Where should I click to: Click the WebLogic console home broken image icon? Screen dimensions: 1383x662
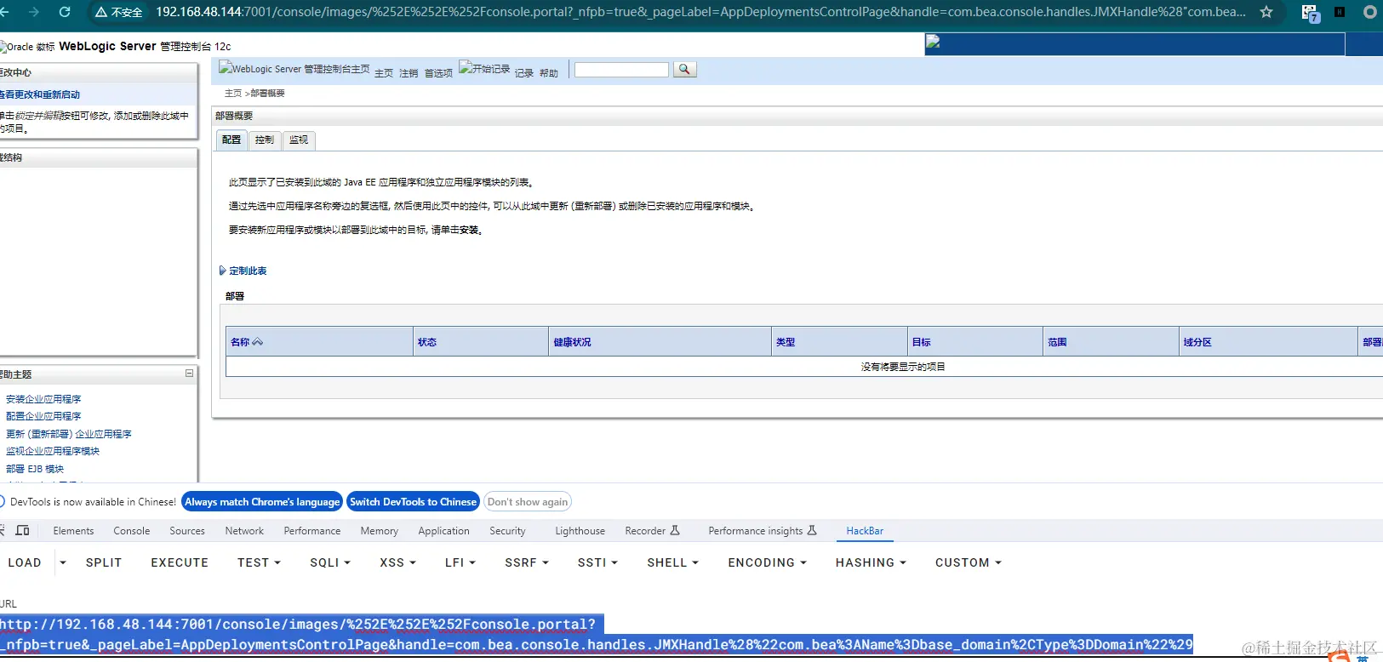click(226, 67)
